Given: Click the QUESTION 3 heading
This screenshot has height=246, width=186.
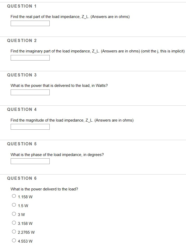Looking at the screenshot, I should 22,75.
